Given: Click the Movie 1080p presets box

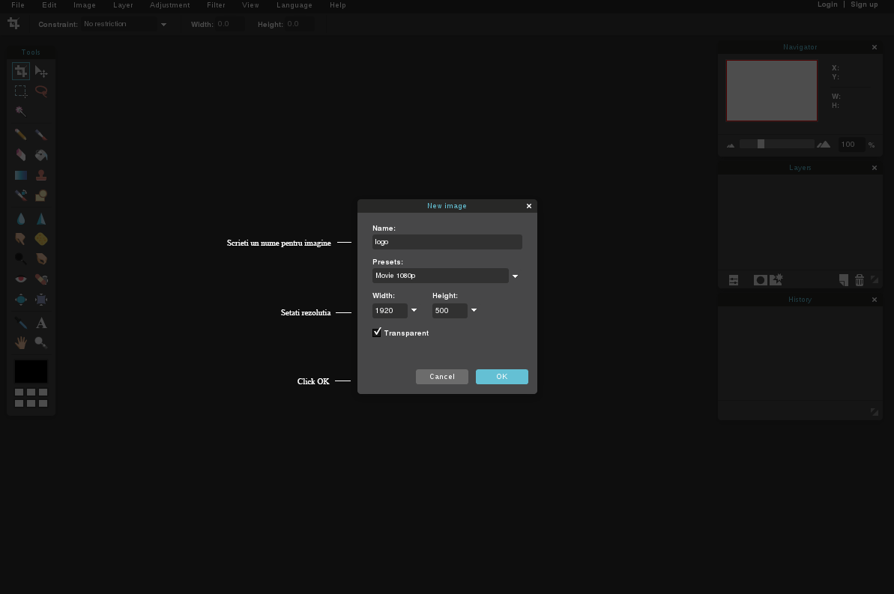Looking at the screenshot, I should (440, 276).
